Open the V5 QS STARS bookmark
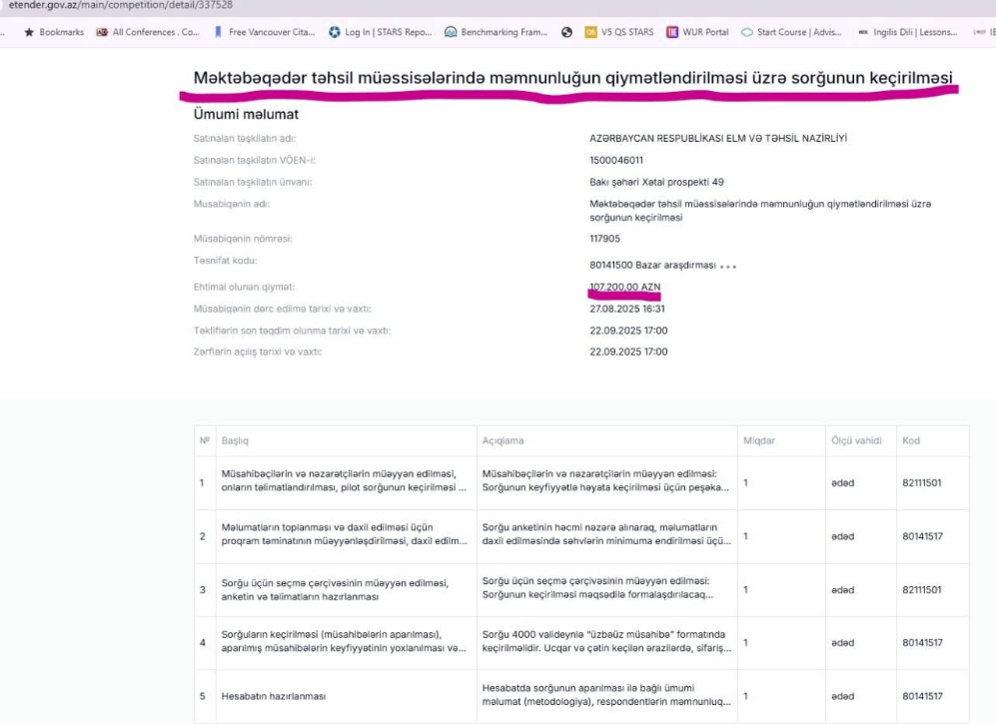The width and height of the screenshot is (996, 724). point(619,32)
